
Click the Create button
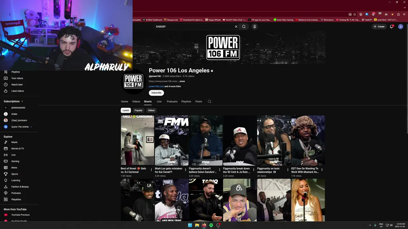pyautogui.click(x=379, y=27)
